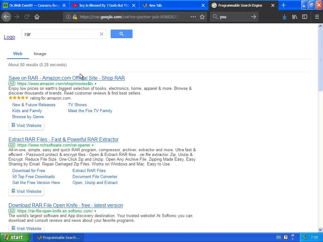Click the magnifier icon in the browser search box
The image size is (323, 242).
tap(215, 17)
